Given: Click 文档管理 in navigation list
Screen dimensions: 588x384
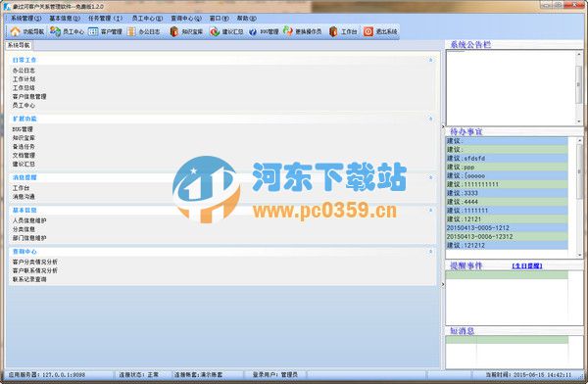Looking at the screenshot, I should [x=24, y=155].
